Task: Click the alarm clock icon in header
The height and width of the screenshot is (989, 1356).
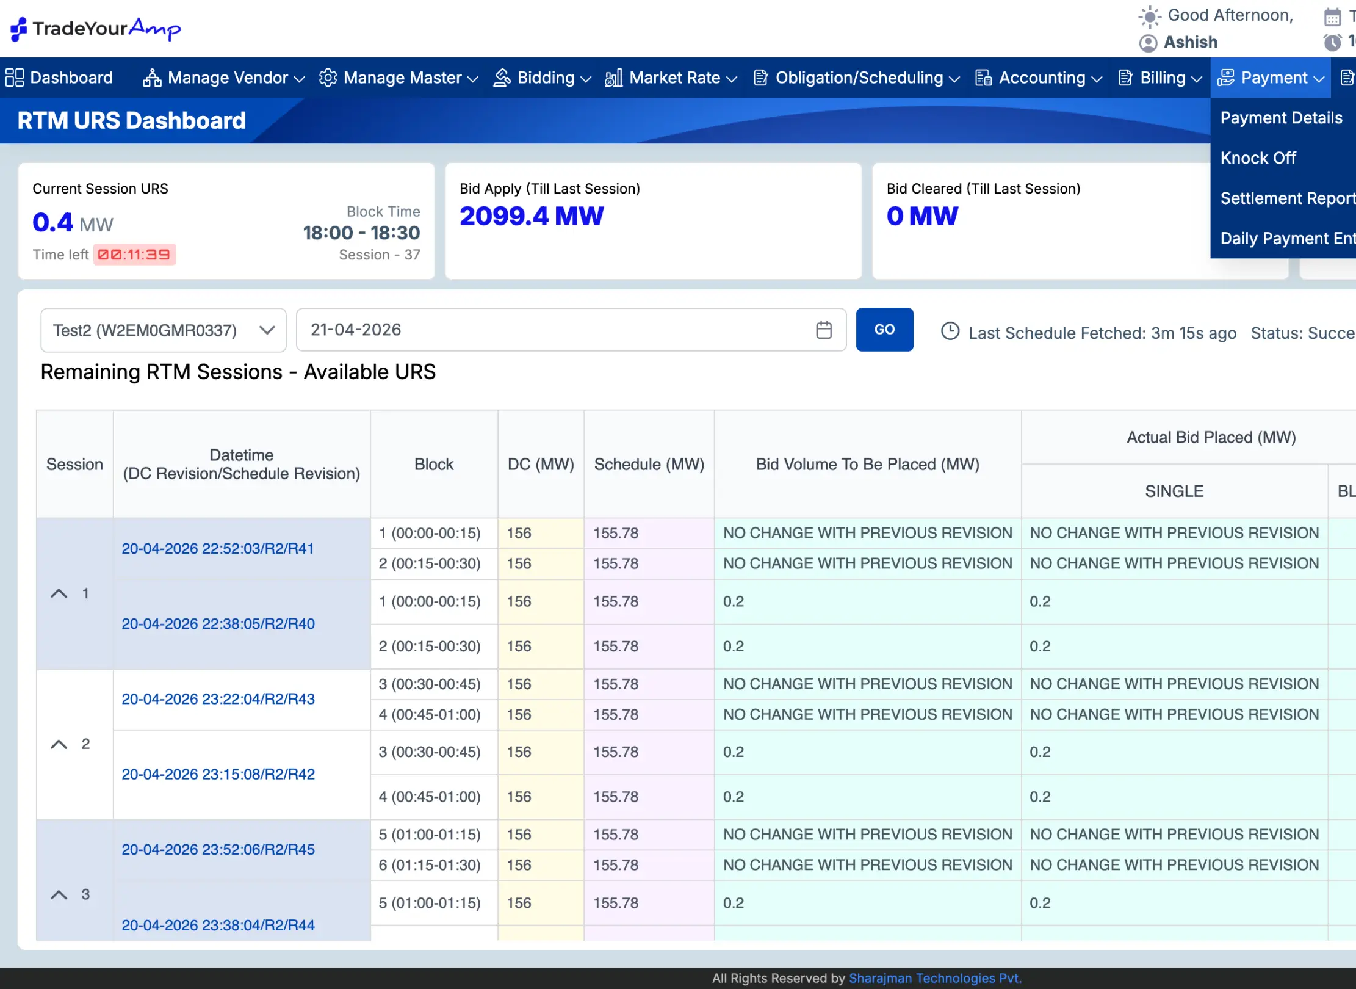Action: pos(1332,42)
